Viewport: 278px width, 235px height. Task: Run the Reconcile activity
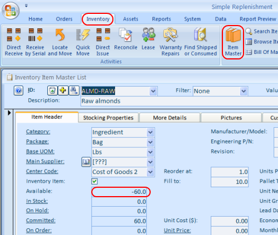click(126, 39)
